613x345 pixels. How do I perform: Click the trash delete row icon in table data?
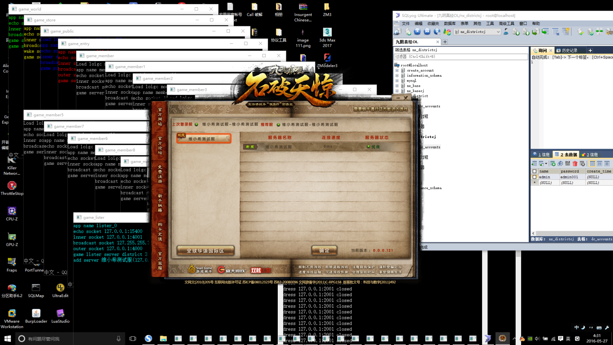pyautogui.click(x=575, y=164)
